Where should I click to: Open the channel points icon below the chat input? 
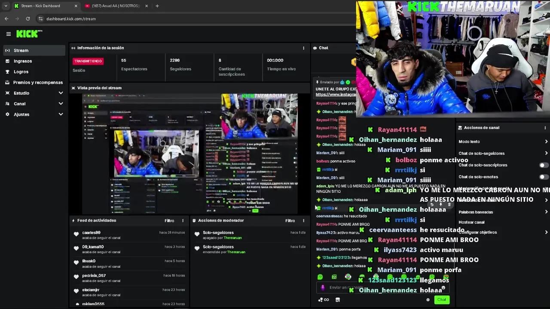323,300
